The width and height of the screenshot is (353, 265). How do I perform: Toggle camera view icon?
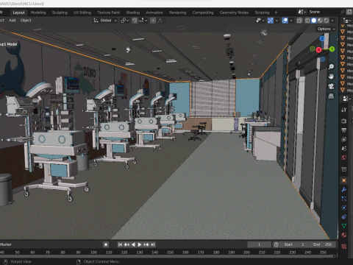click(331, 86)
